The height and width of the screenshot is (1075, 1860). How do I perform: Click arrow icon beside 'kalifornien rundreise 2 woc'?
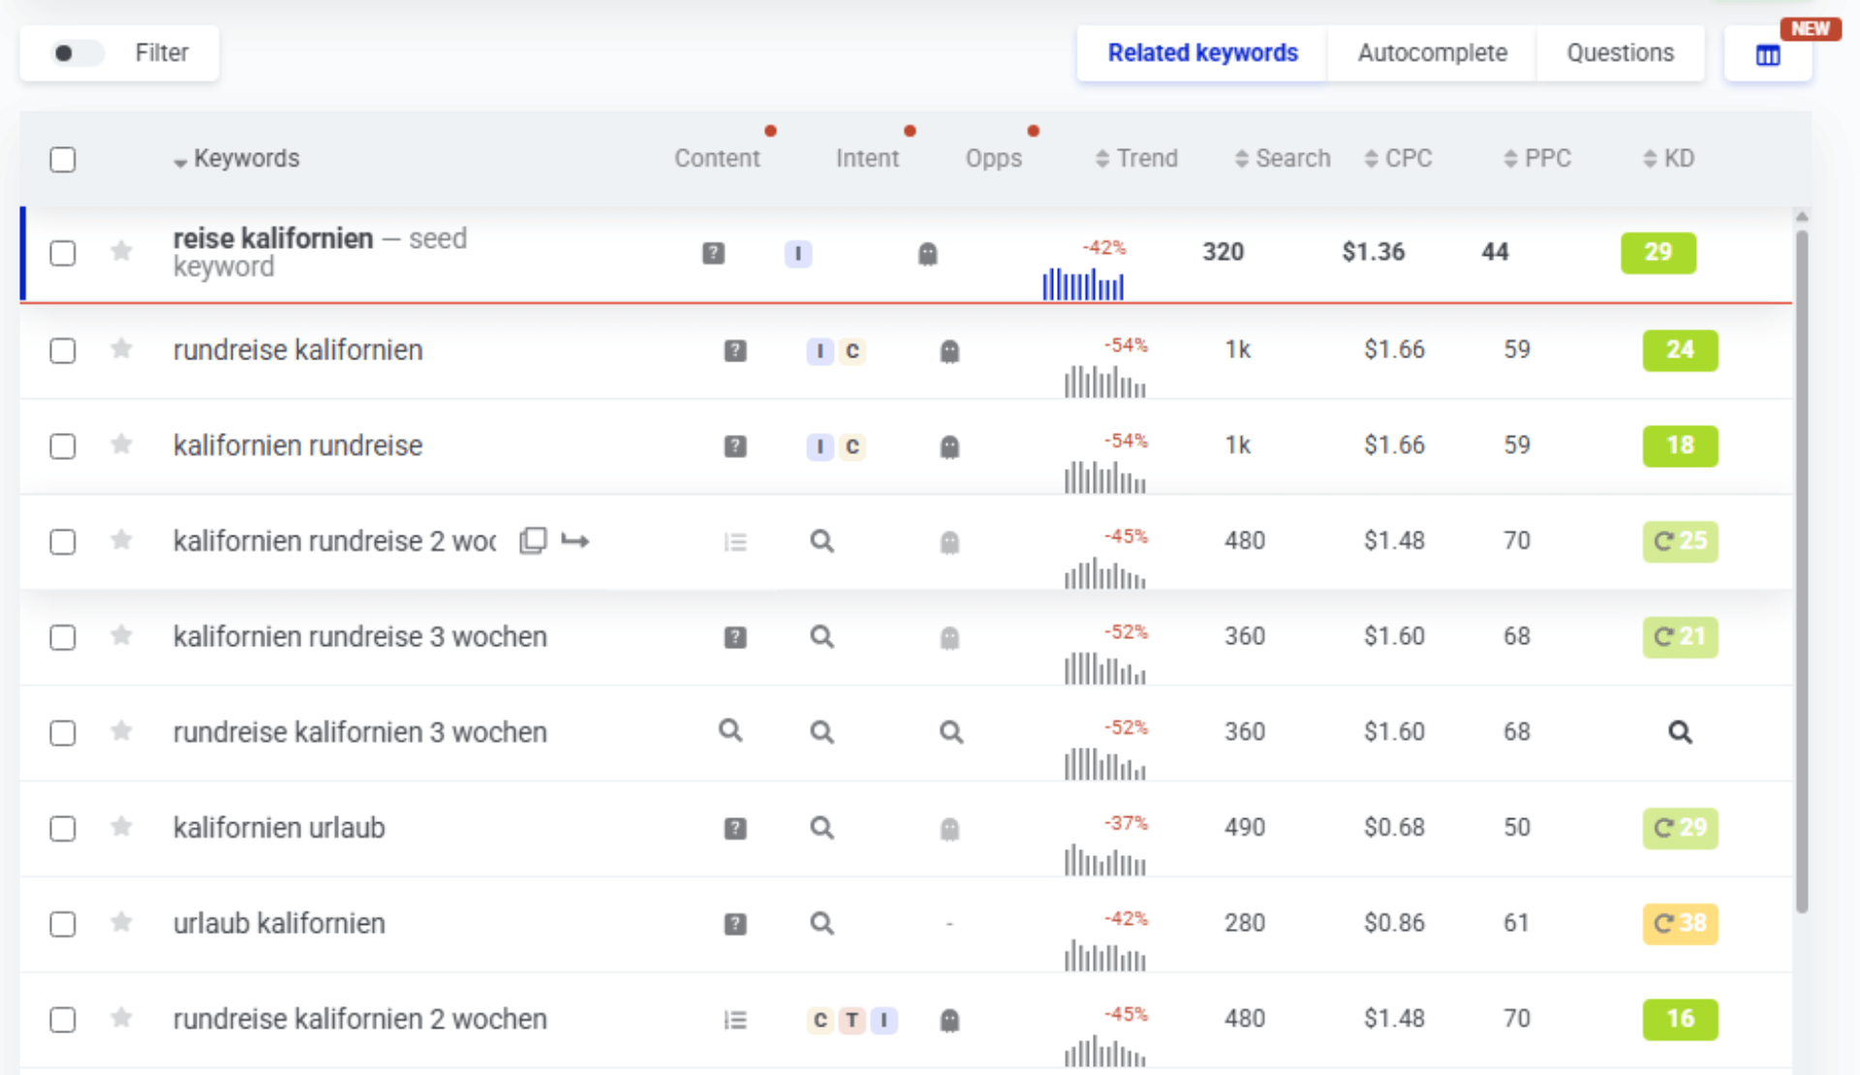(575, 540)
